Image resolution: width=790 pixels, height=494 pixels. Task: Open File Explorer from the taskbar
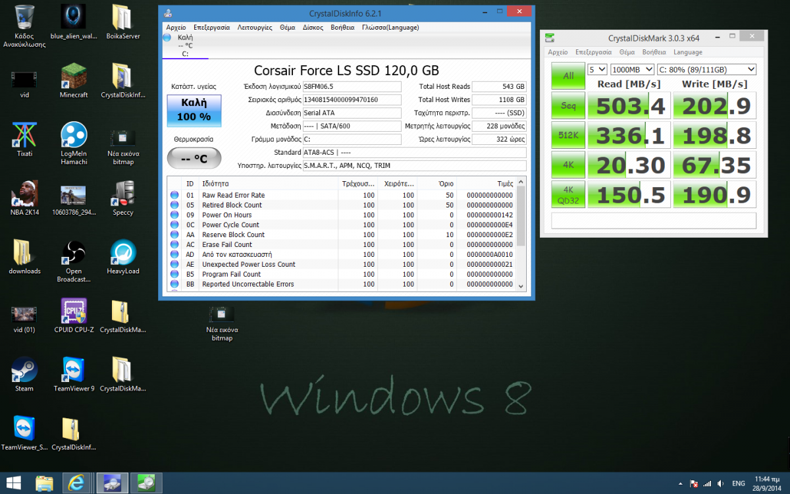point(44,483)
